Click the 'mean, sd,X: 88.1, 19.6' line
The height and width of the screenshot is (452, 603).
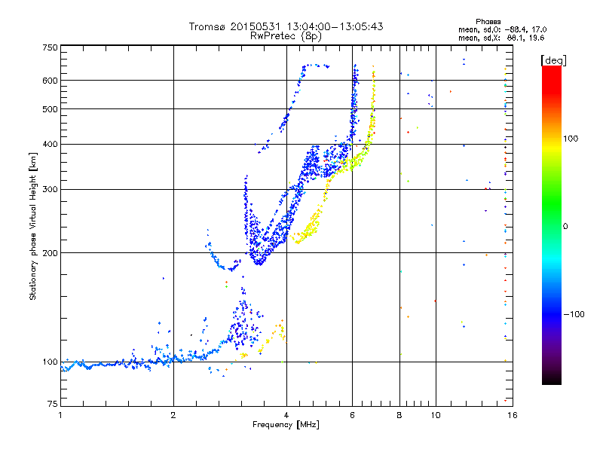501,38
